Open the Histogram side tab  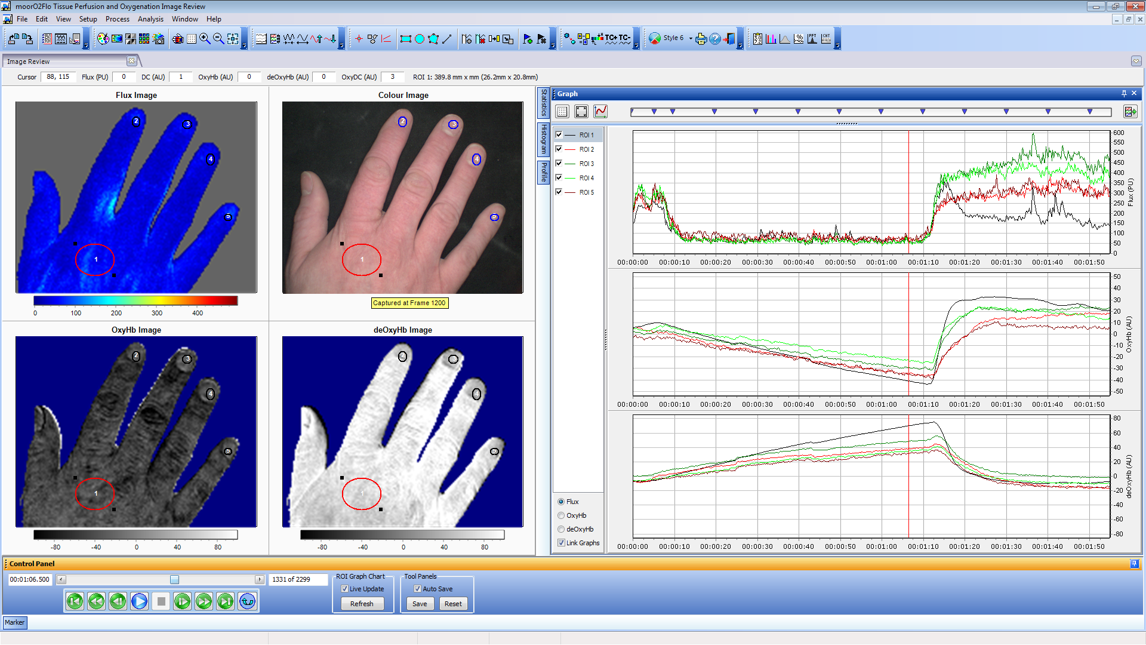(544, 139)
